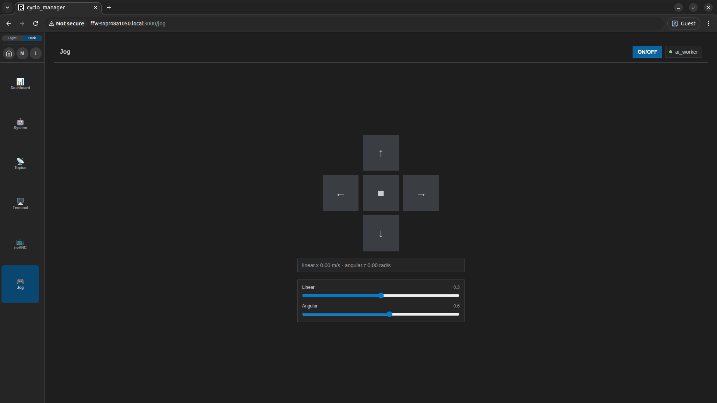The width and height of the screenshot is (717, 403).
Task: Open the tab search chevron dropdown
Action: (x=7, y=7)
